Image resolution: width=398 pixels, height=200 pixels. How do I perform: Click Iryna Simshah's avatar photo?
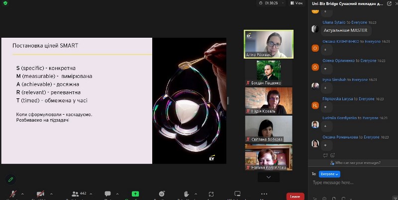(315, 86)
